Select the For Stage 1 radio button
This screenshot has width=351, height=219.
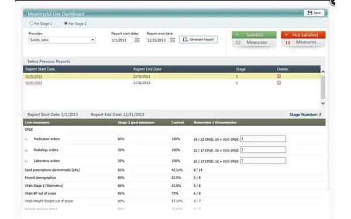[32, 23]
